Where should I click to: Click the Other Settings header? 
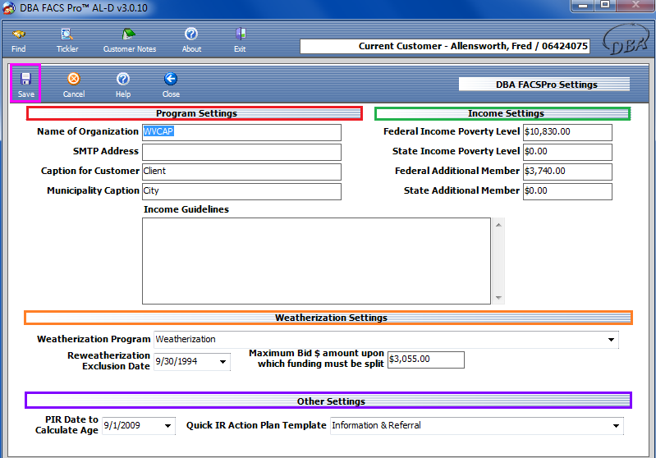(x=328, y=401)
